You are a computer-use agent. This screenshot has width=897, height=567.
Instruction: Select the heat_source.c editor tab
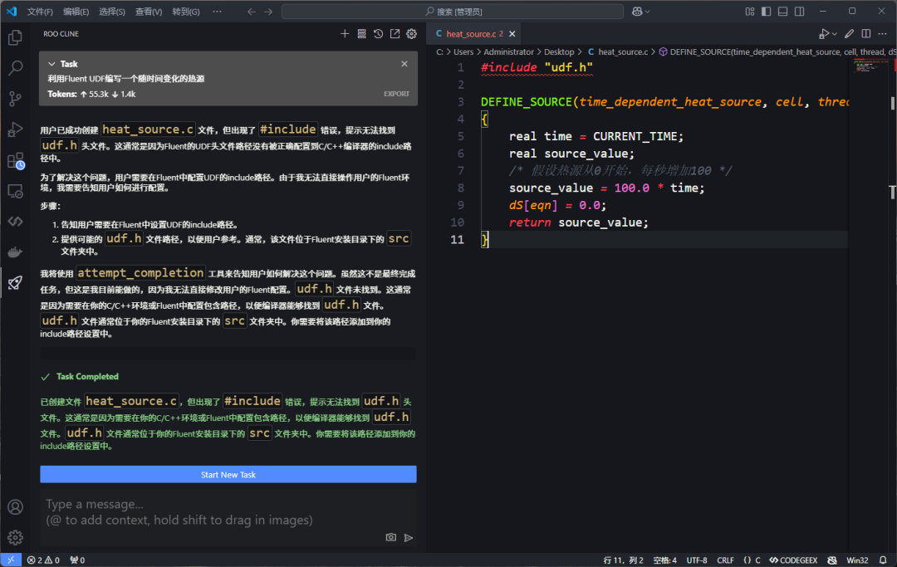(x=470, y=34)
